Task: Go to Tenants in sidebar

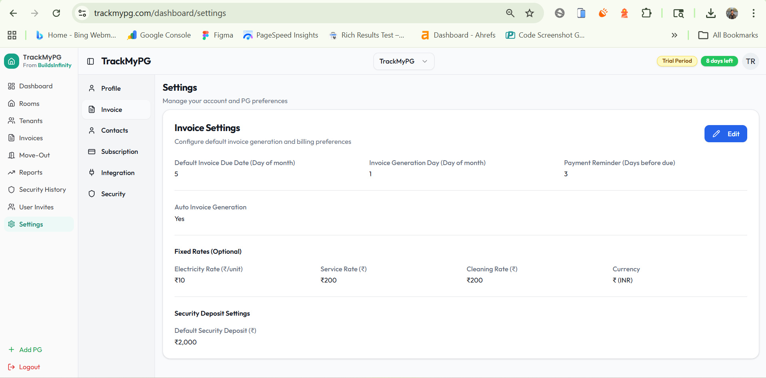Action: click(x=31, y=121)
